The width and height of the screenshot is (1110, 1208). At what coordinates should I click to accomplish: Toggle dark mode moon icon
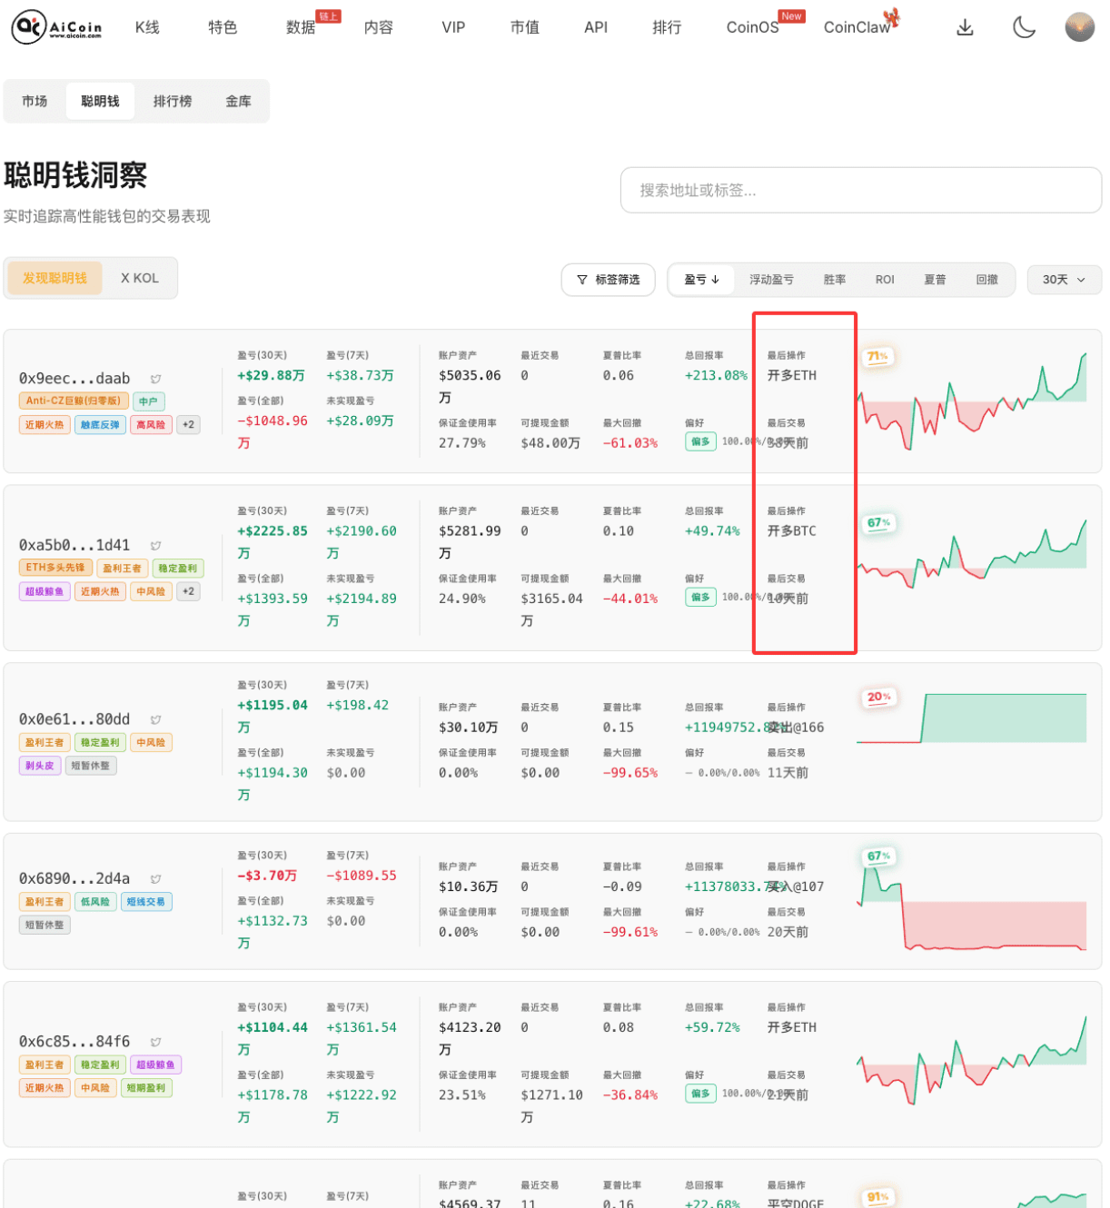(1024, 27)
